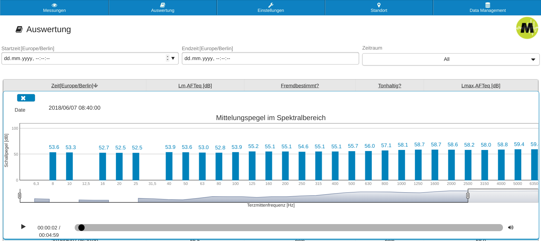
Task: Mute audio with the speaker icon
Action: (x=511, y=227)
